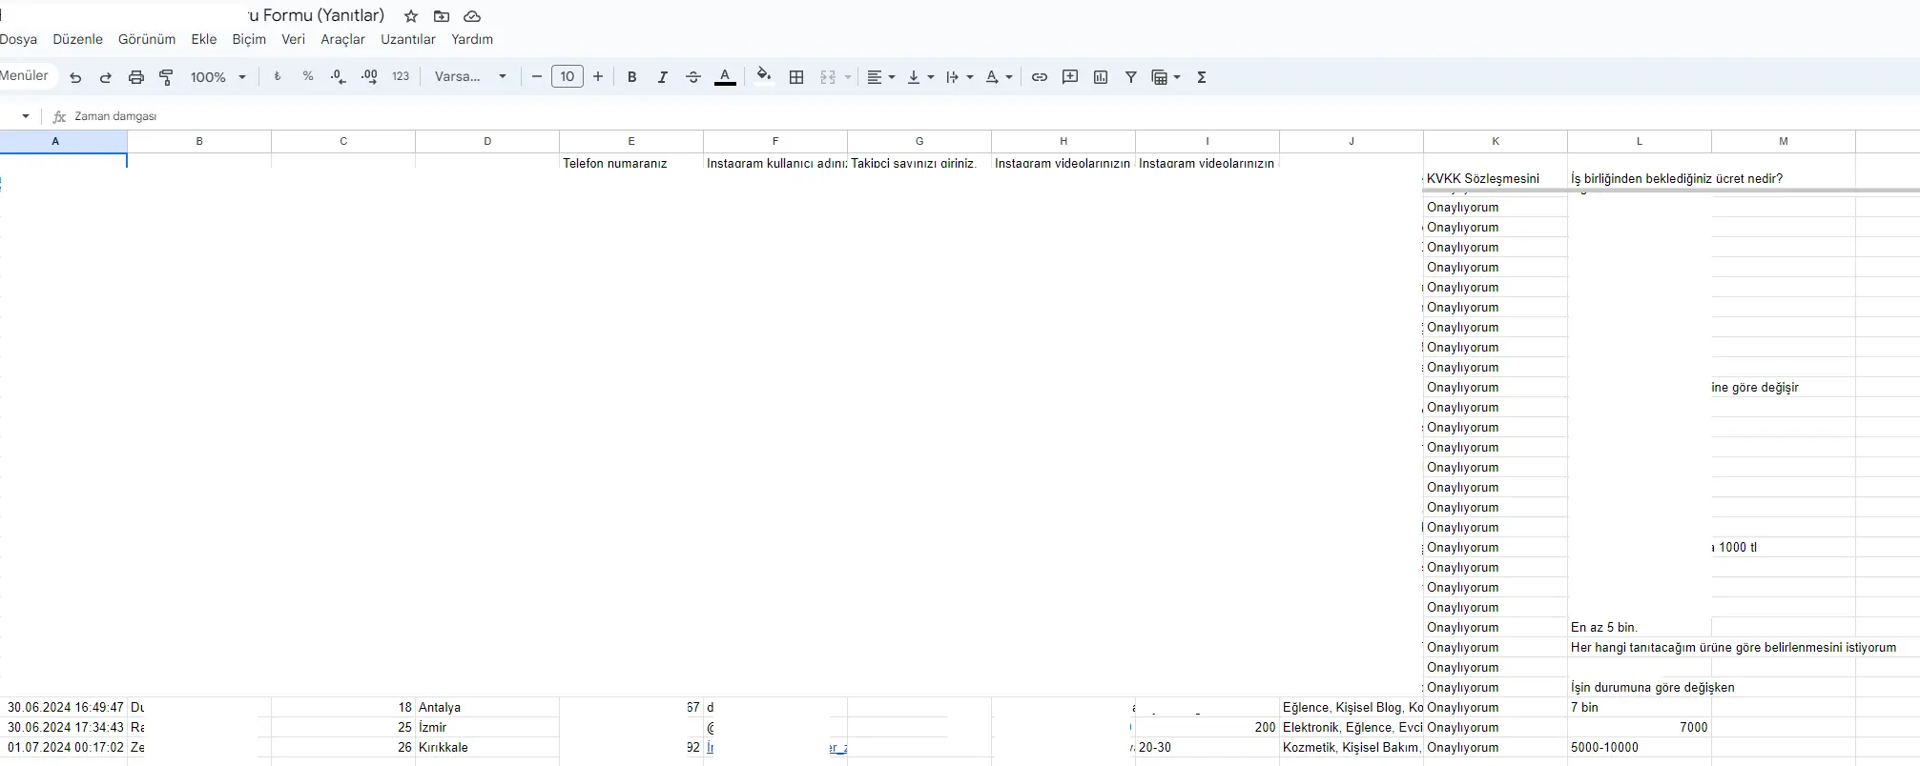Toggle strikethrough formatting
The image size is (1920, 766).
point(693,77)
